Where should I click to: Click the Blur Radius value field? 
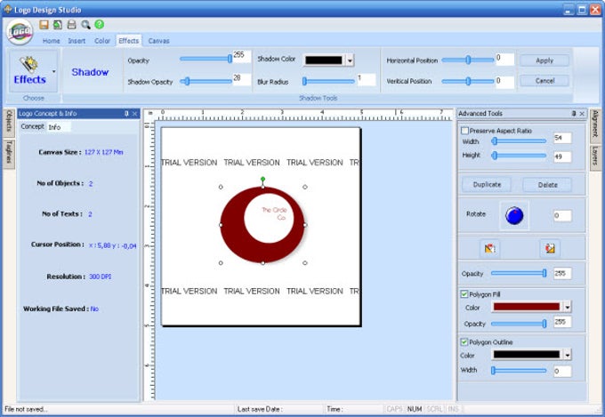pyautogui.click(x=366, y=79)
